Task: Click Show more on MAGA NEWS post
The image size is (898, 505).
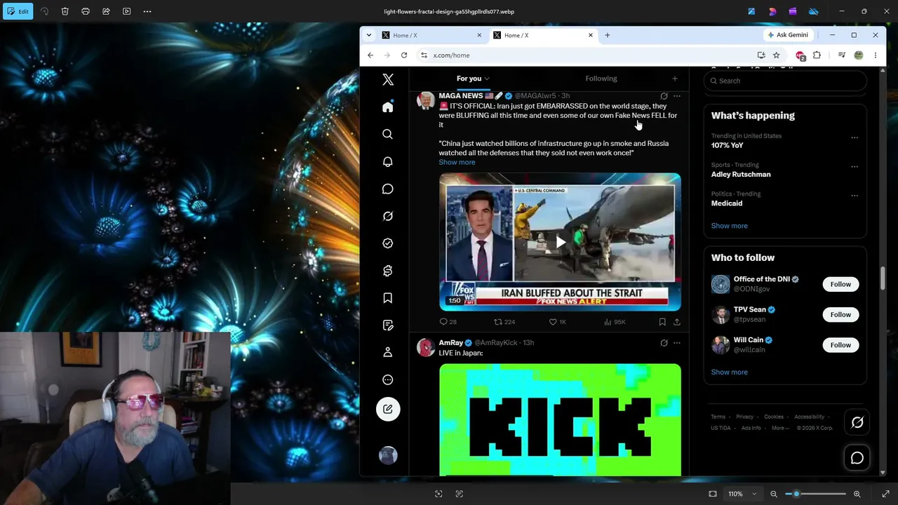Action: [x=457, y=162]
